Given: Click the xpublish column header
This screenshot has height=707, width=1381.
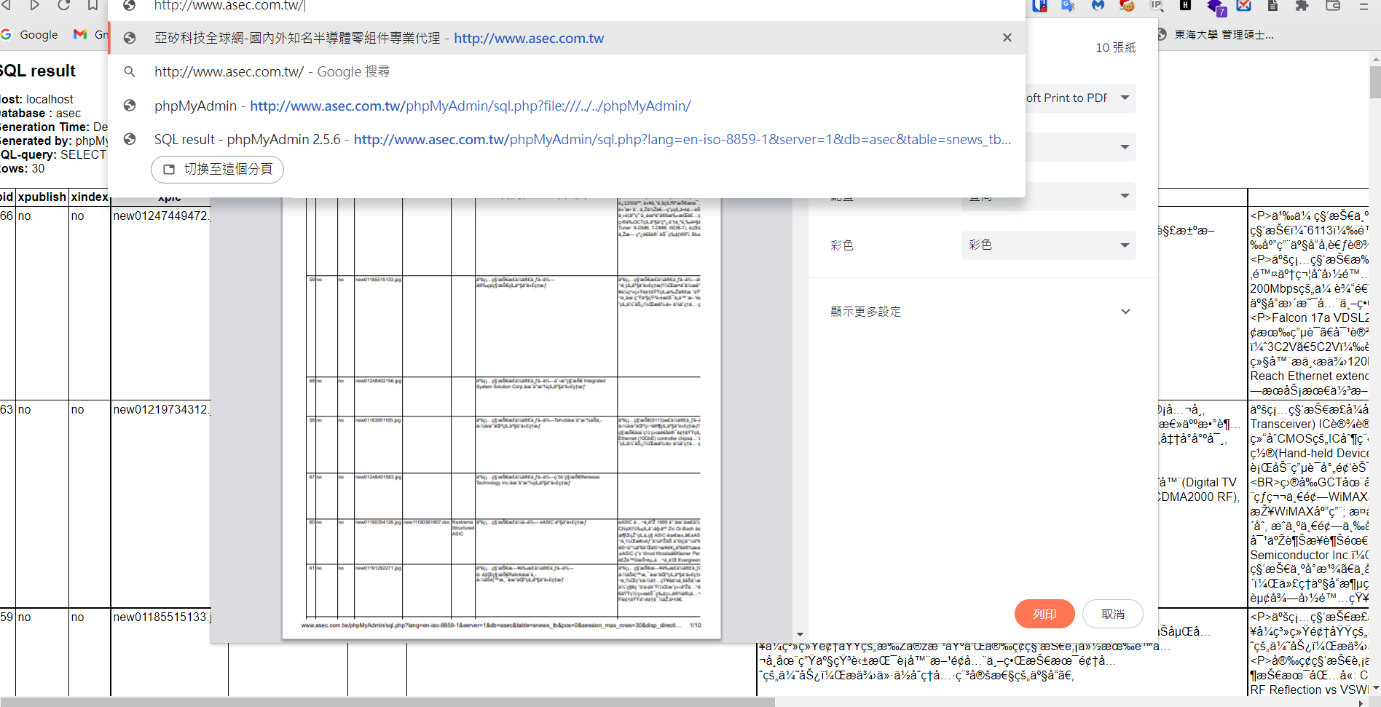Looking at the screenshot, I should click(x=42, y=197).
